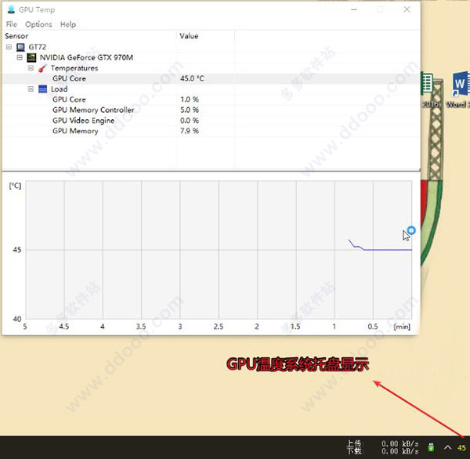Select the GPU Core load row
Image resolution: width=470 pixels, height=459 pixels.
pyautogui.click(x=211, y=99)
